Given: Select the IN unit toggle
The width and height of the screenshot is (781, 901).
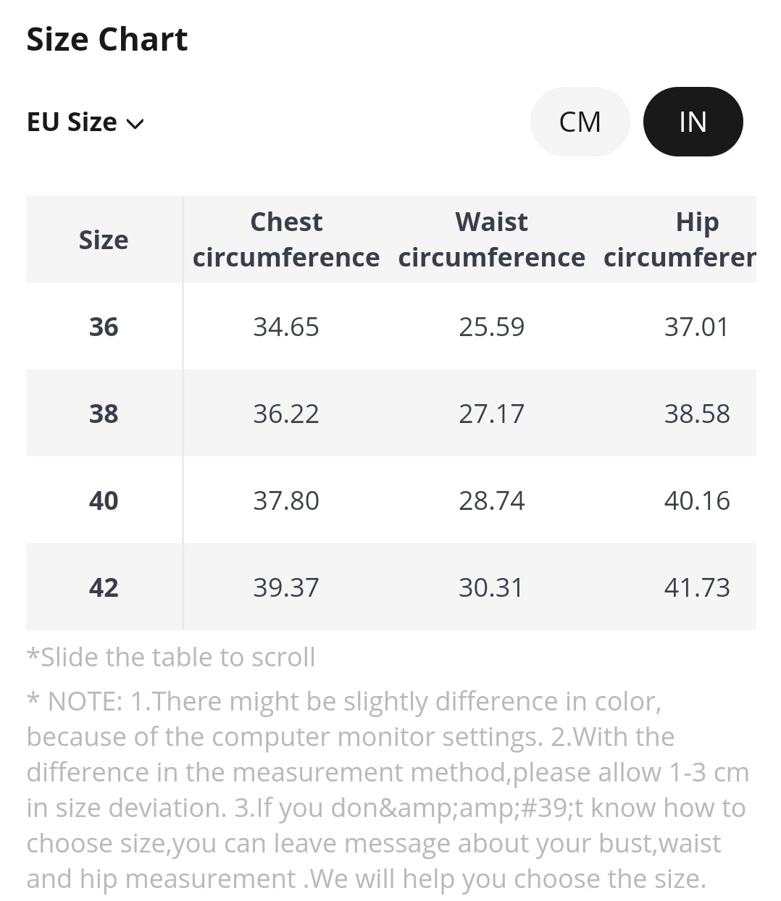Looking at the screenshot, I should click(693, 122).
